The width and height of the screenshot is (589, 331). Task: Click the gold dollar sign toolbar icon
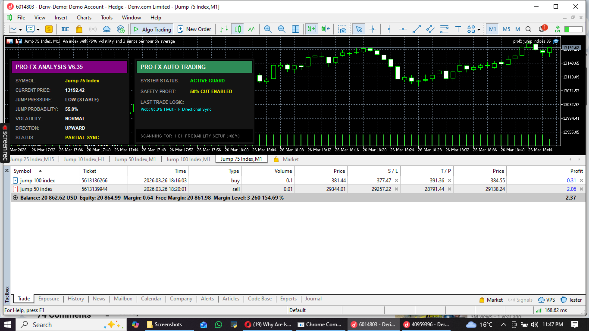(49, 29)
